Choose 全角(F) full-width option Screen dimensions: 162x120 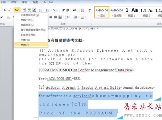tap(31, 45)
